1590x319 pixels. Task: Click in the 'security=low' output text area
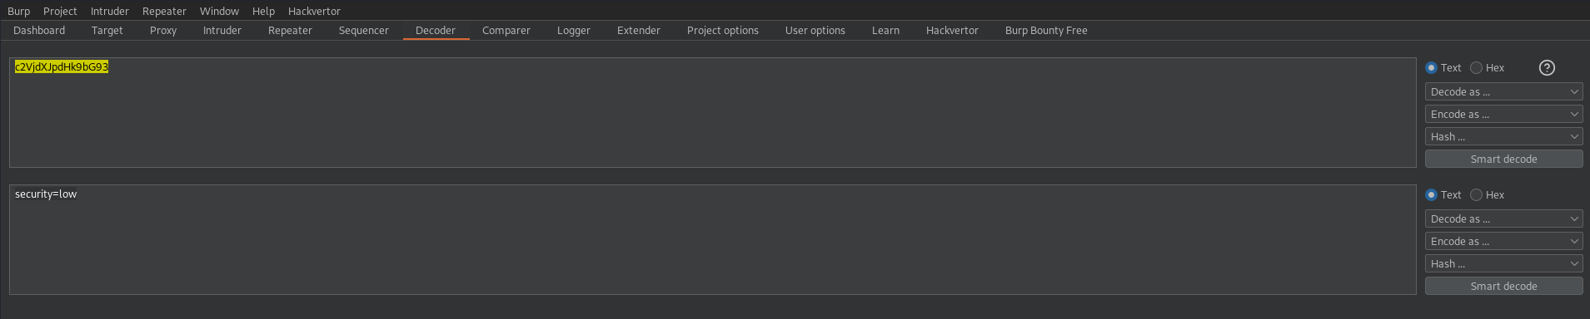click(712, 240)
